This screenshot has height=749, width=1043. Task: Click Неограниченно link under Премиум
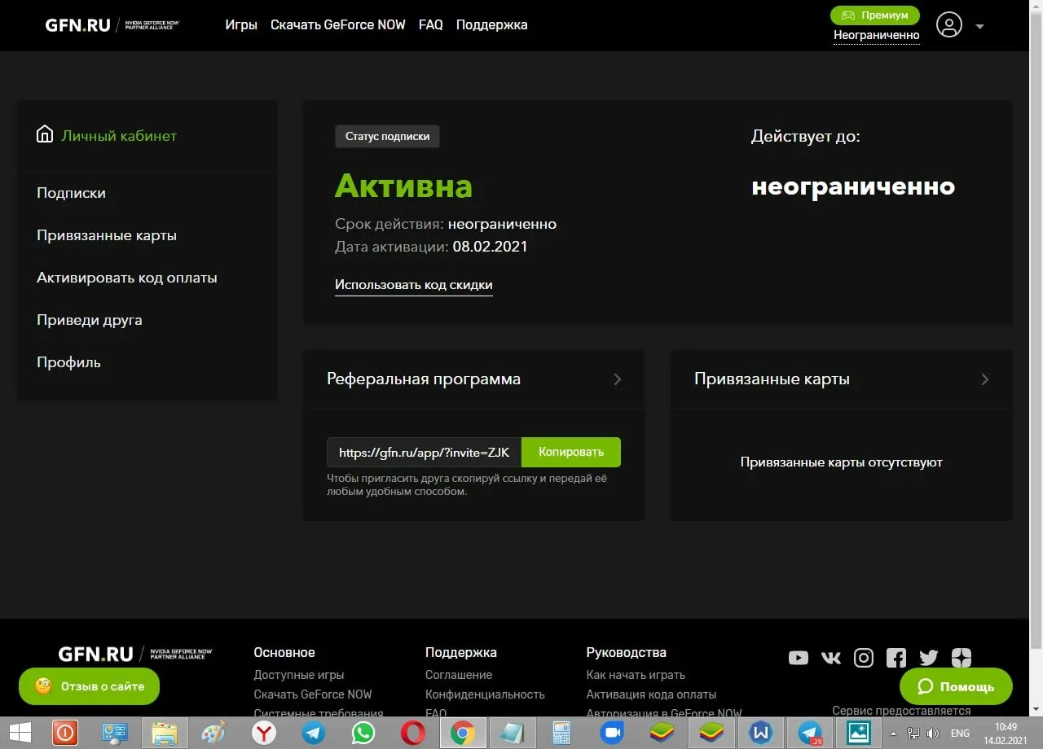[876, 35]
